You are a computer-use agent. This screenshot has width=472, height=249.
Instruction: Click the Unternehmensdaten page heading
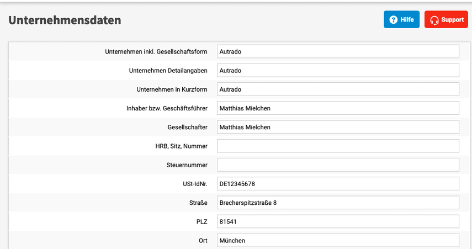coord(65,20)
